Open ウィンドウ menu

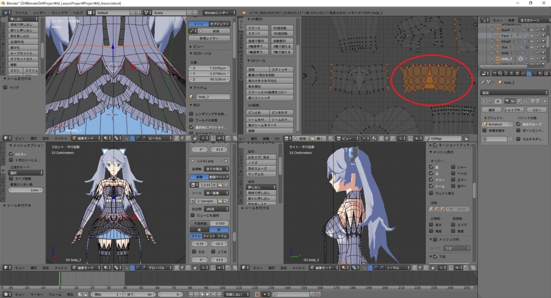59,13
